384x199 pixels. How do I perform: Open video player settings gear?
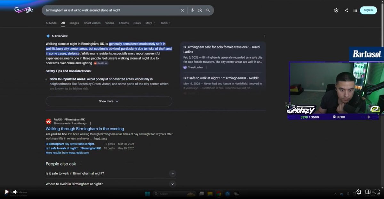click(359, 192)
